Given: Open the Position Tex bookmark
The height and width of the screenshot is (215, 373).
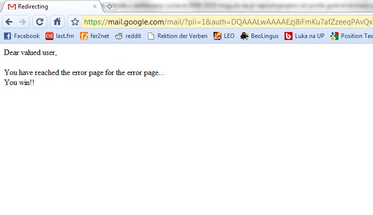Looking at the screenshot, I should 351,36.
